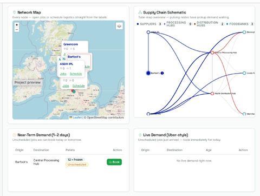Click the Supply Chain Schematic header icon
The height and width of the screenshot is (196, 260).
[140, 12]
